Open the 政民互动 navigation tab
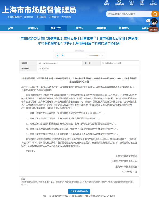This screenshot has height=201, width=159. [x=124, y=28]
